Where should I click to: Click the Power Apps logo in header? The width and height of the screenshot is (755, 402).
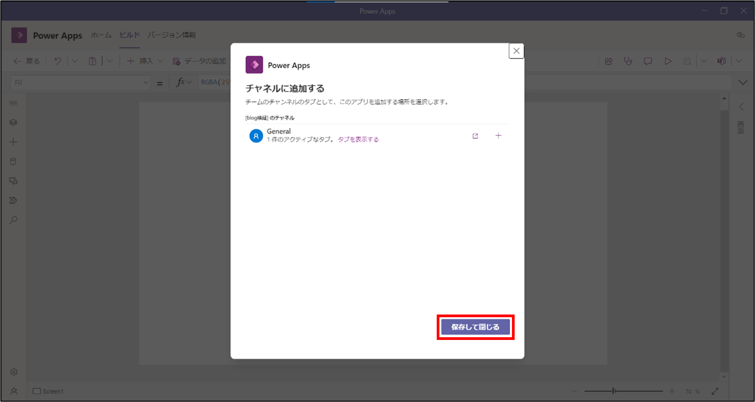click(x=19, y=35)
